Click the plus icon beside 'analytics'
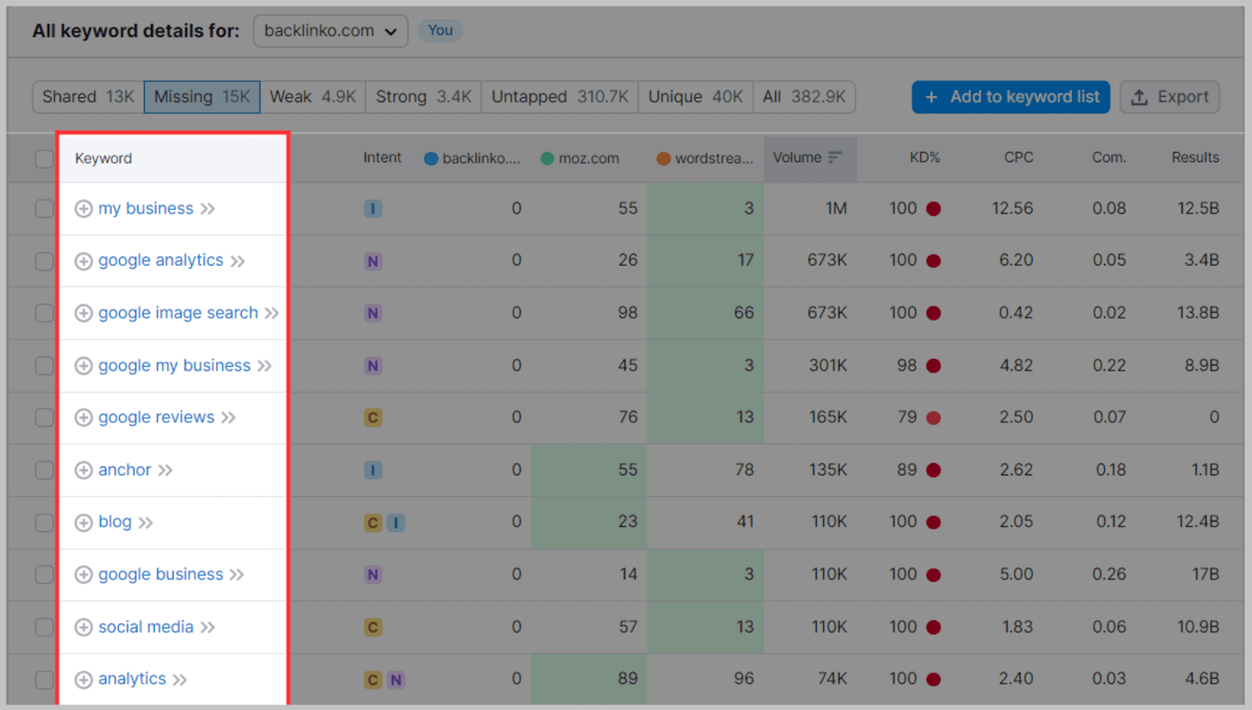 [84, 680]
